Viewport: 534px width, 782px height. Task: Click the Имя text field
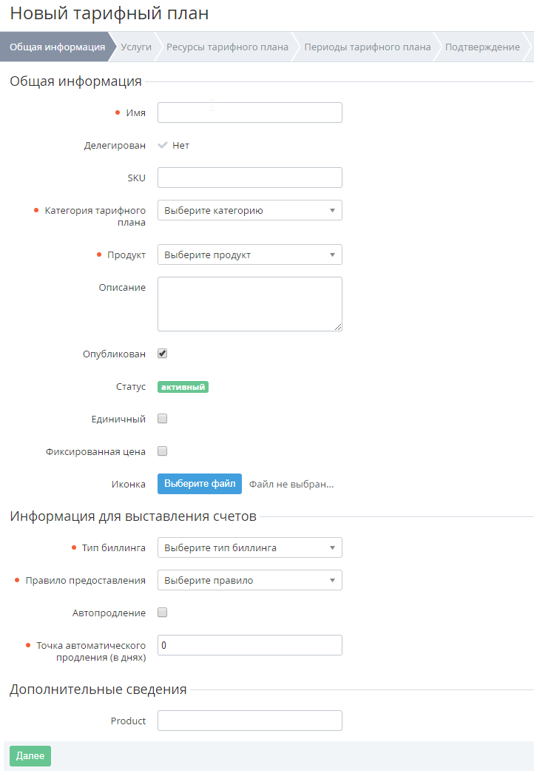pyautogui.click(x=250, y=112)
